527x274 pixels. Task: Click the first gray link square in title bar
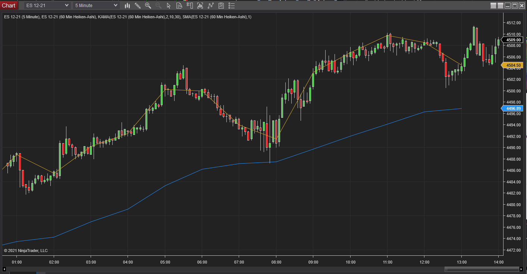pos(493,6)
